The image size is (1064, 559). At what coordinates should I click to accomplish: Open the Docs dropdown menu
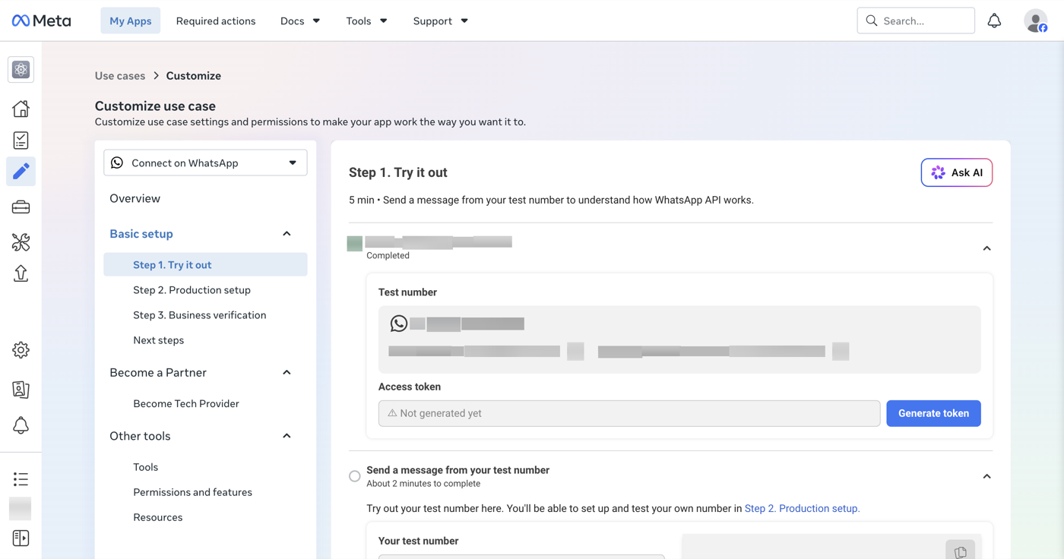[300, 21]
